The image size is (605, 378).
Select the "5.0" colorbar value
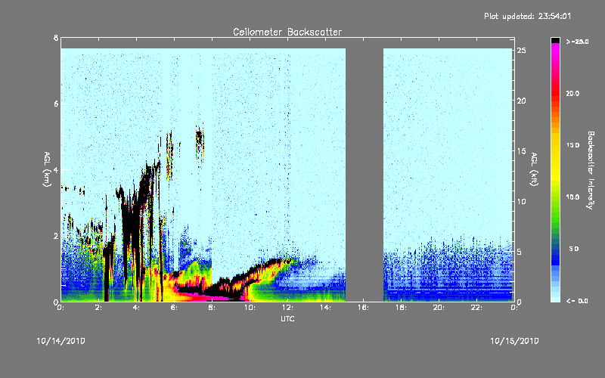click(x=574, y=249)
